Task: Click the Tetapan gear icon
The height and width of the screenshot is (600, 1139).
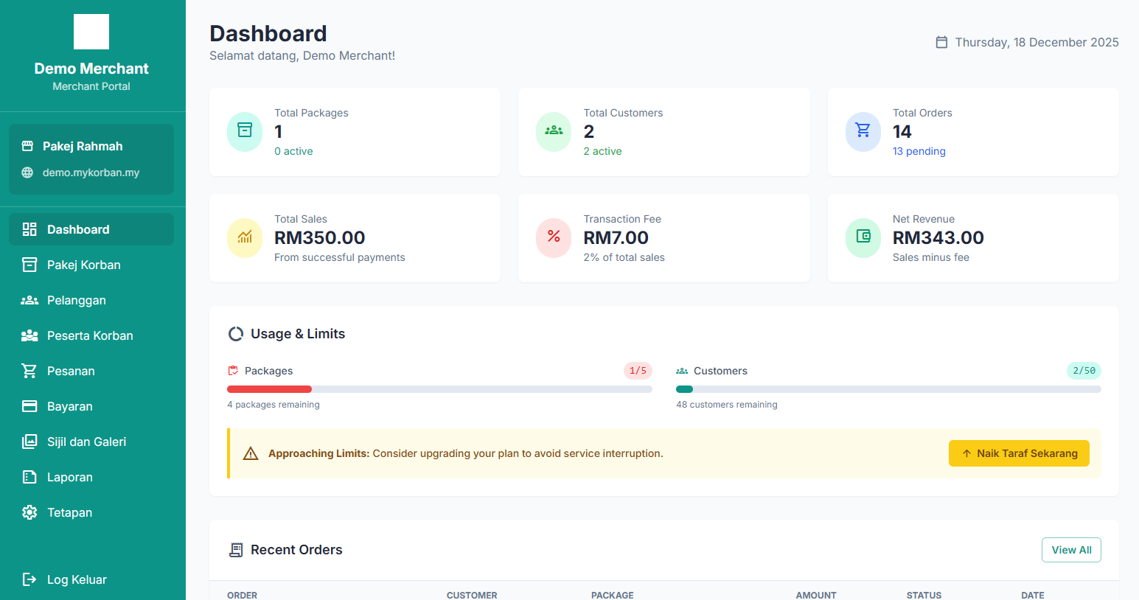Action: (29, 512)
